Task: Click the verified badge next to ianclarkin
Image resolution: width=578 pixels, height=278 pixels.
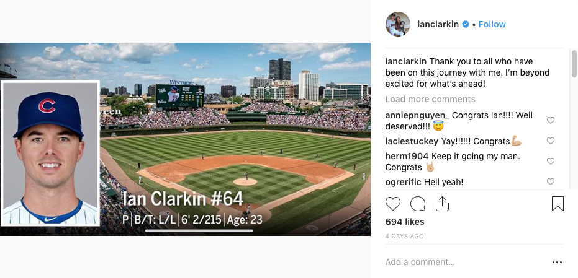Action: (465, 24)
